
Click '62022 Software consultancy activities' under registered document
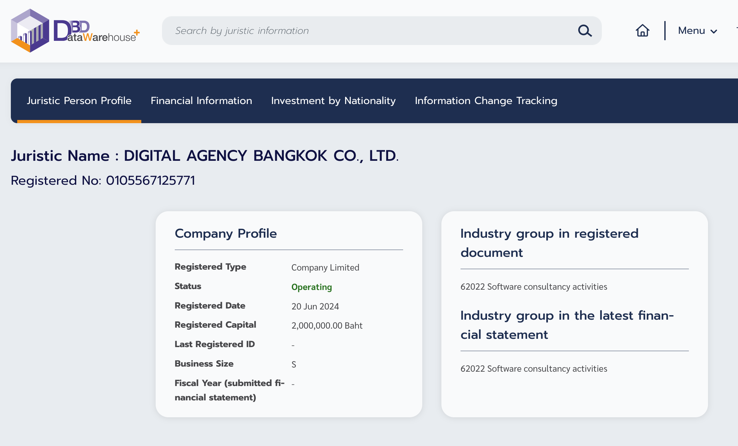tap(534, 286)
